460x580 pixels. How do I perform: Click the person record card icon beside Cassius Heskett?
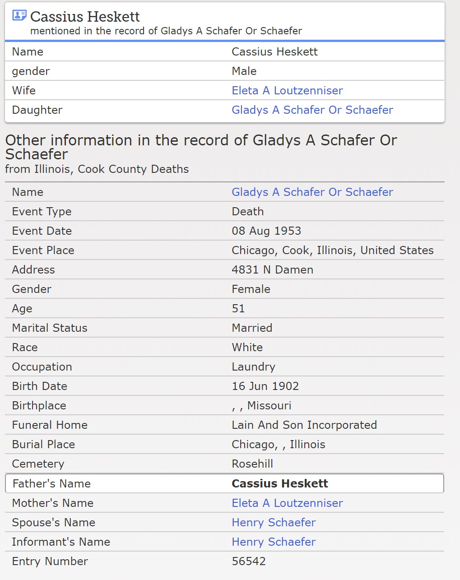coord(19,16)
